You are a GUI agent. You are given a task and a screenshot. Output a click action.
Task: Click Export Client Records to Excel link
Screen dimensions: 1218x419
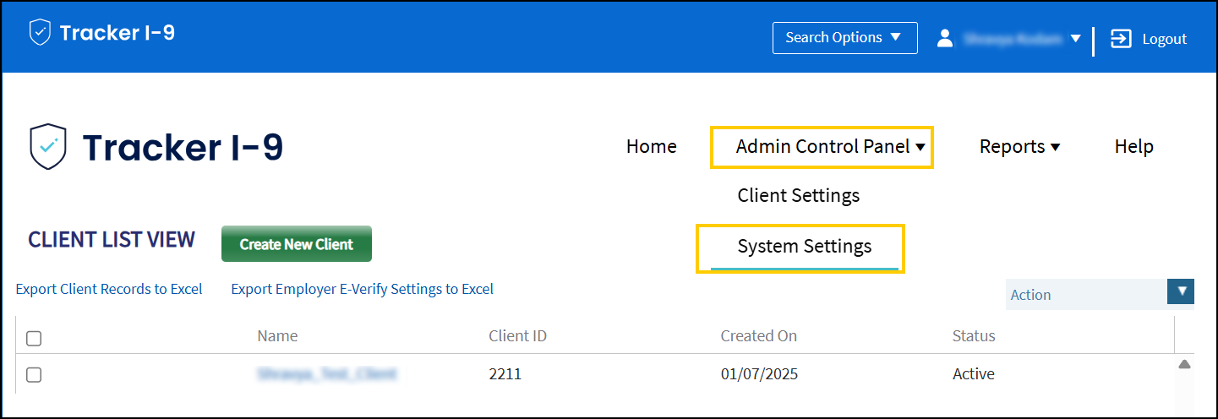click(109, 289)
